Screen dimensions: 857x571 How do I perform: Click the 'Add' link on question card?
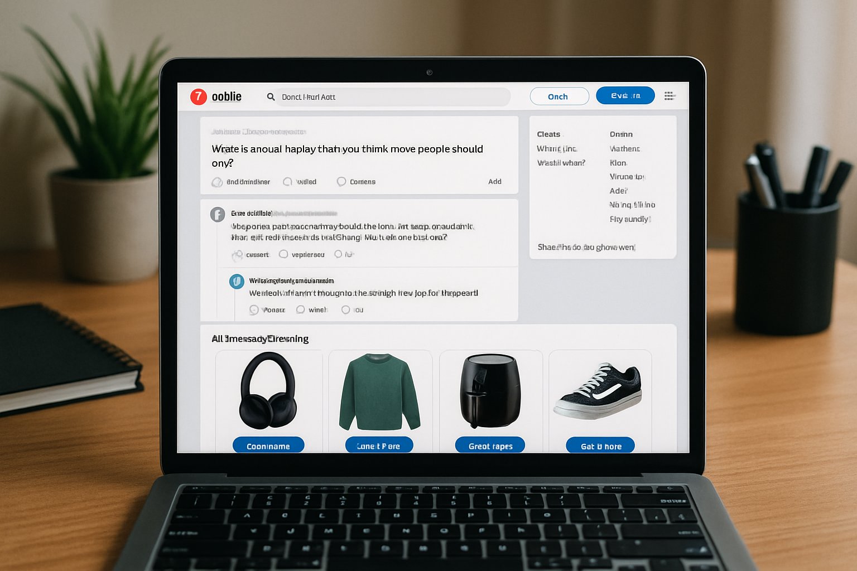(494, 181)
